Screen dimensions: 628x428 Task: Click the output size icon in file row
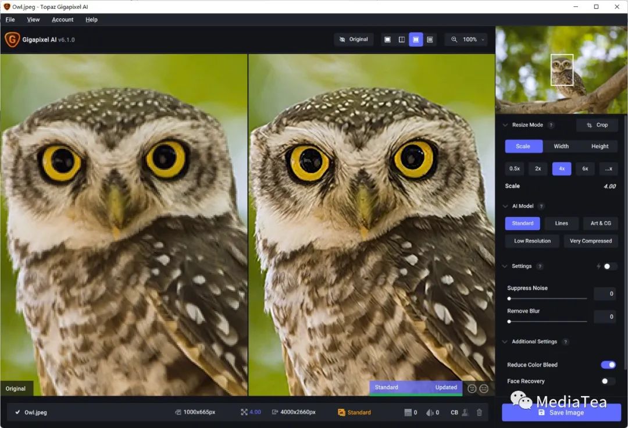tap(274, 412)
